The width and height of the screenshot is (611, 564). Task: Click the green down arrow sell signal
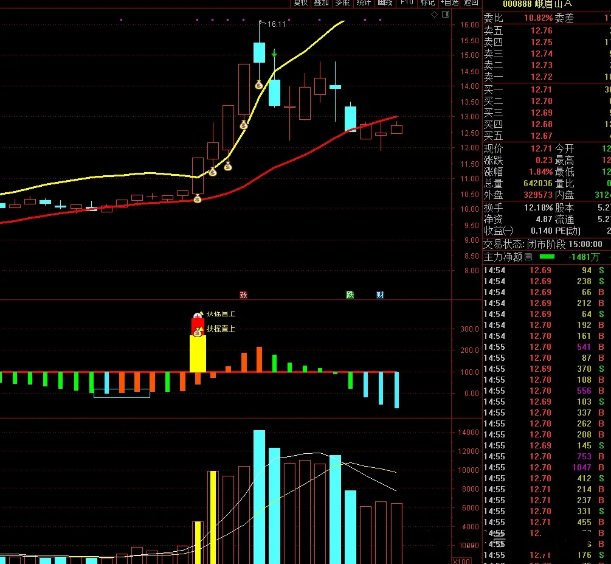[x=274, y=55]
